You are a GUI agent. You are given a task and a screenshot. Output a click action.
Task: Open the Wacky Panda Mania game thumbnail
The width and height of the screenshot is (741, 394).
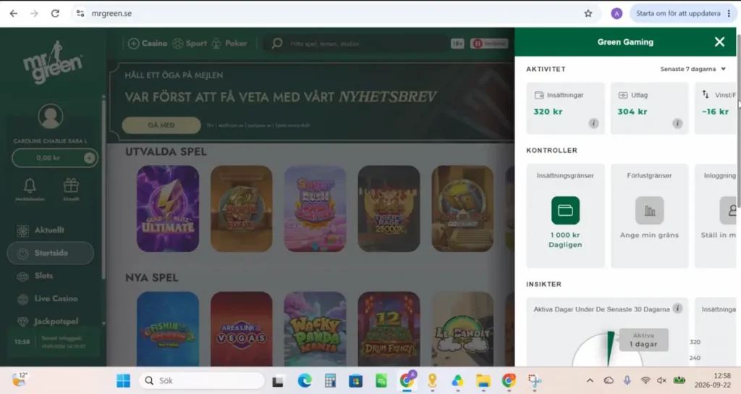coord(315,330)
